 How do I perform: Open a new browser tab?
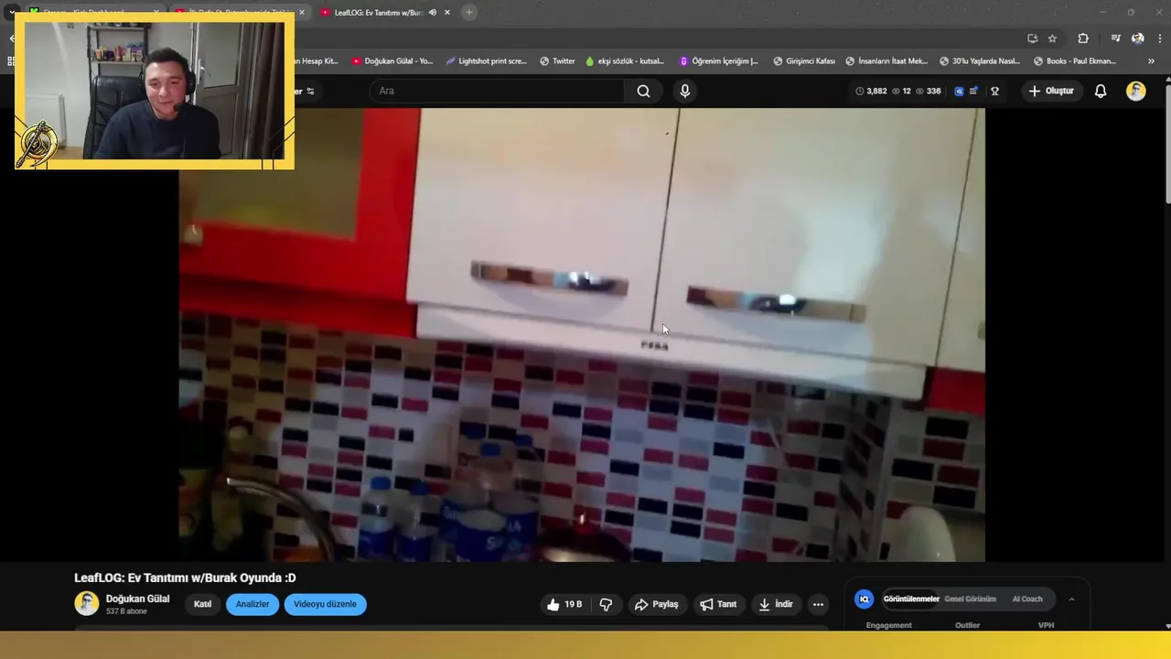point(468,12)
